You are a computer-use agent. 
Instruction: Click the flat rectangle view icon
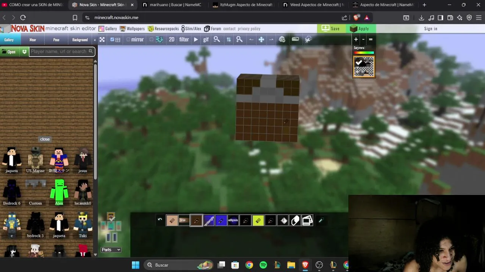296,39
